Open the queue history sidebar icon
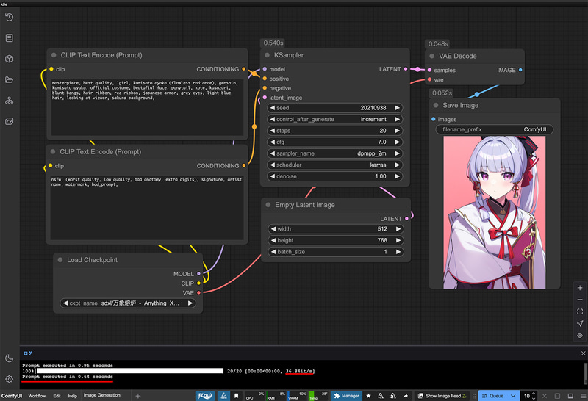Viewport: 588px width, 401px height. tap(10, 17)
